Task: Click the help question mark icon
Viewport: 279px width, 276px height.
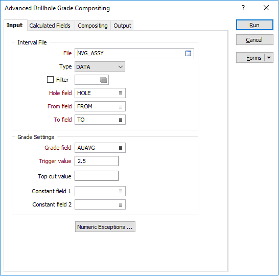Action: point(243,8)
